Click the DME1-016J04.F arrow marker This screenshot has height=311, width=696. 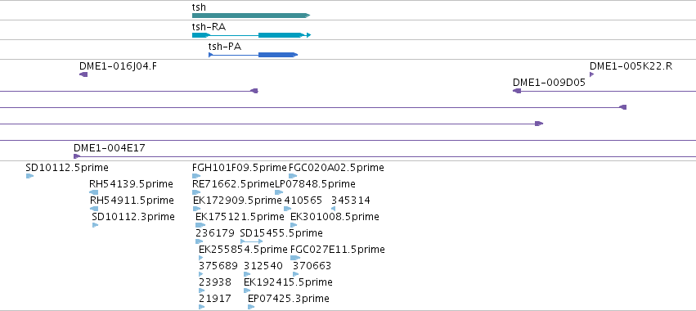(83, 74)
